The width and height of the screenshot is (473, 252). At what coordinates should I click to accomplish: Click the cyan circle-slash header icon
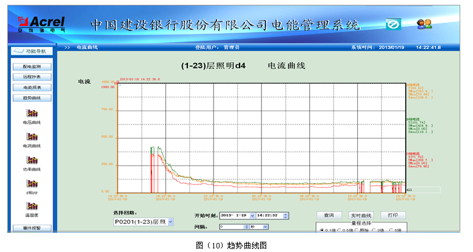click(x=394, y=24)
